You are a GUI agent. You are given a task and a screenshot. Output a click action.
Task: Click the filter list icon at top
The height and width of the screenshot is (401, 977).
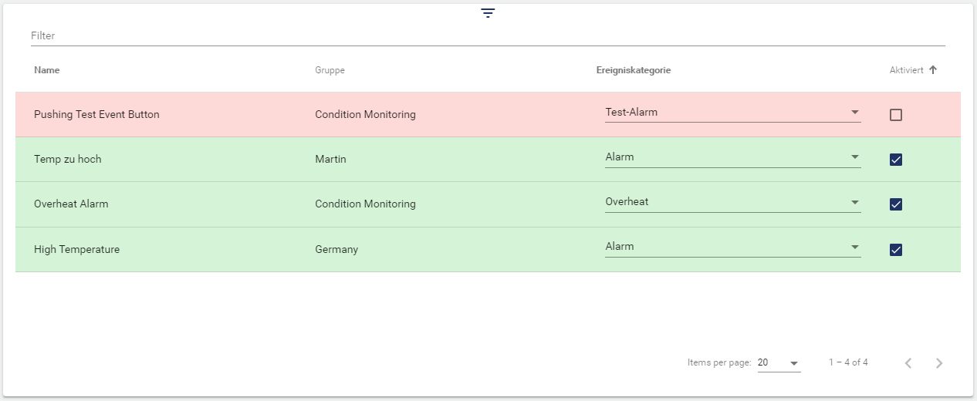(488, 13)
